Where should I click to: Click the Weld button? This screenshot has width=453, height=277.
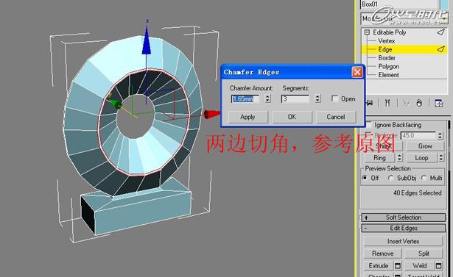(x=420, y=265)
